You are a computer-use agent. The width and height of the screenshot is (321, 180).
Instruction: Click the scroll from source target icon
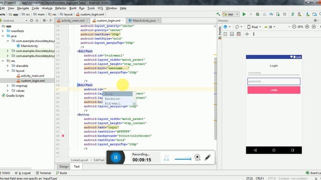pyautogui.click(x=32, y=20)
